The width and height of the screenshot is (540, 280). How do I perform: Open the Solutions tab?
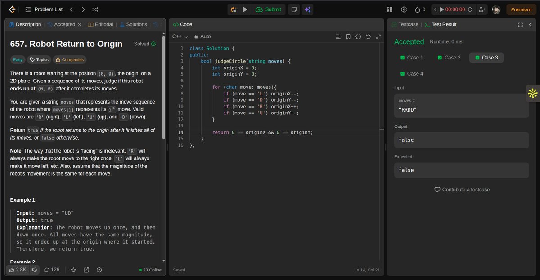[133, 24]
